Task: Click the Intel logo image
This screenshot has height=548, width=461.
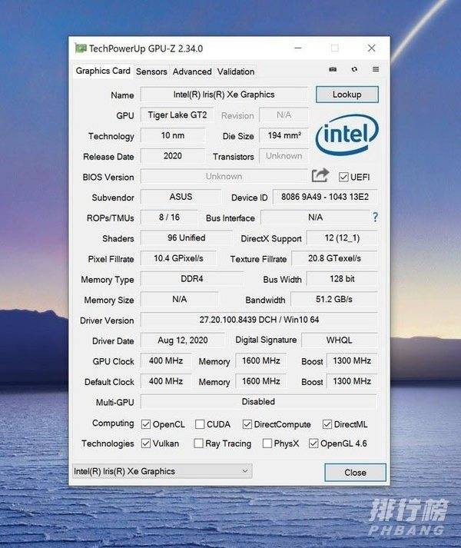Action: 347,135
